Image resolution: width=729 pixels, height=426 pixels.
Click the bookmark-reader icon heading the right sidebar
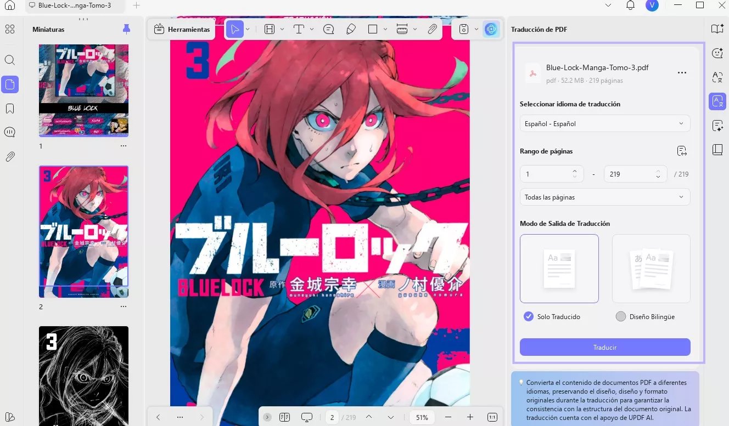pos(717,29)
